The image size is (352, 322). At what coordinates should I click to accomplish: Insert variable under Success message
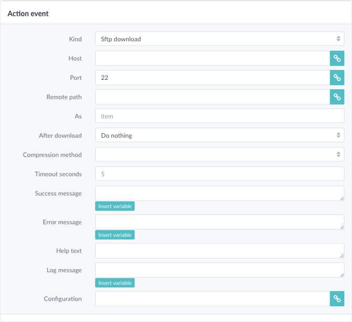coord(115,206)
